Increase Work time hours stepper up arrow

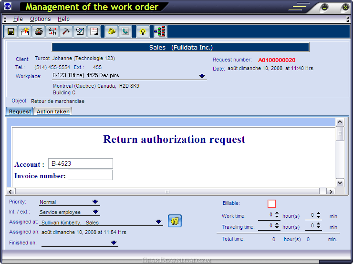pyautogui.click(x=277, y=213)
